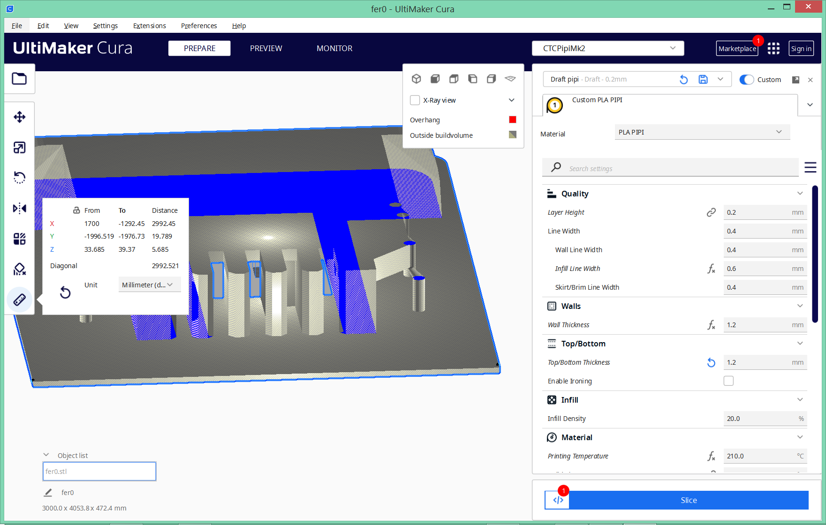The image size is (826, 525).
Task: Click the last icon in the view row
Action: click(x=510, y=79)
